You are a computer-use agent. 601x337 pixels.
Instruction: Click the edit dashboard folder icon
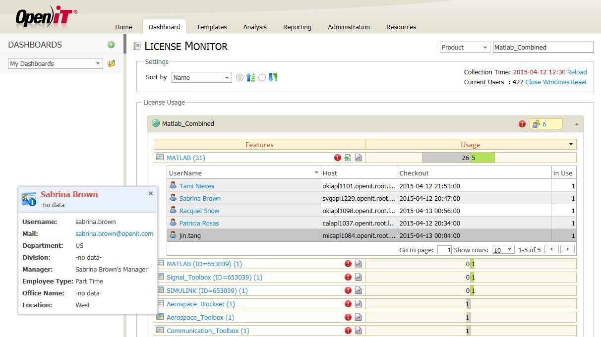[111, 63]
